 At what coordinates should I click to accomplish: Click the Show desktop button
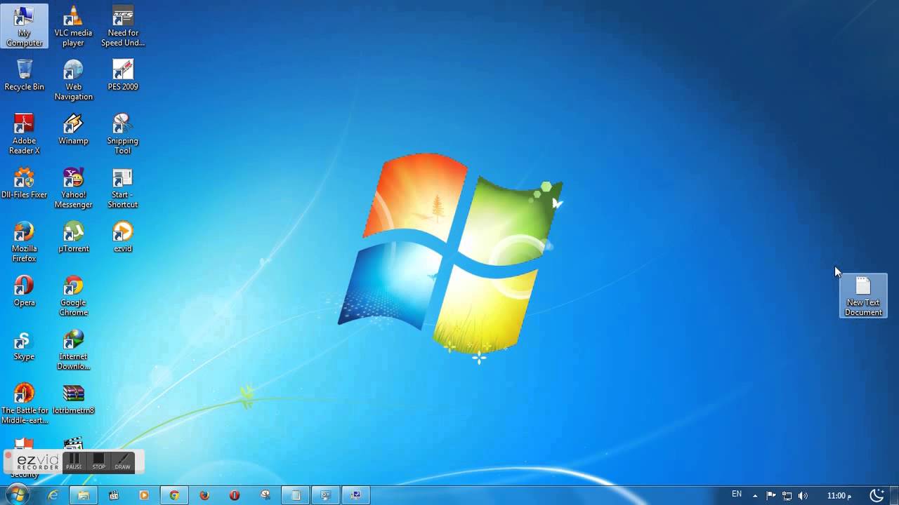click(894, 495)
